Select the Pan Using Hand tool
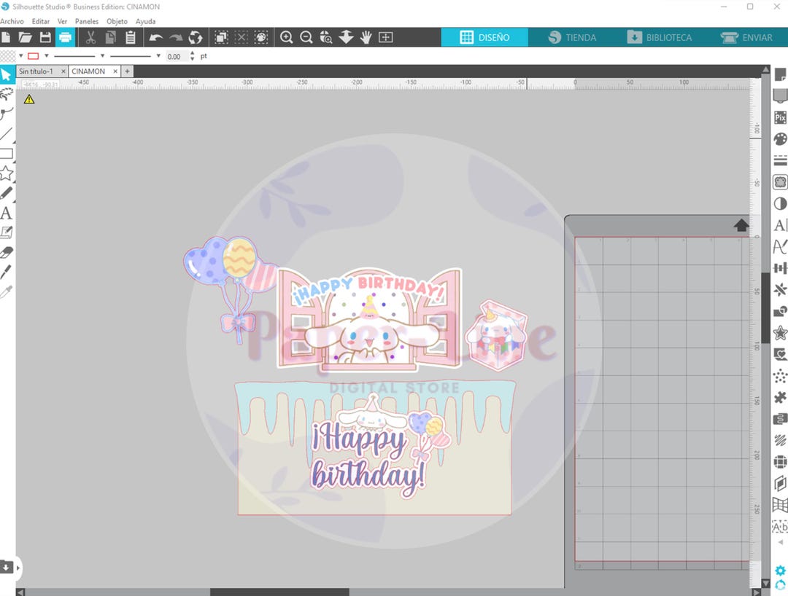 pyautogui.click(x=365, y=37)
